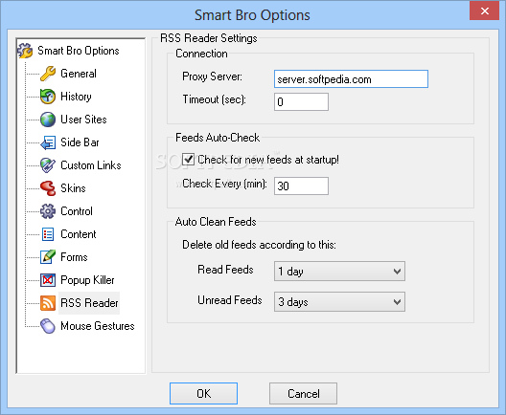
Task: Click the Side Bar arrow icon
Action: coord(48,142)
